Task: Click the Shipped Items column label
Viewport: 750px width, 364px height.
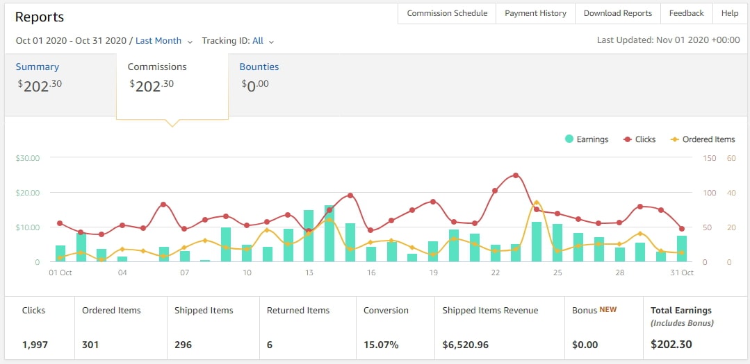Action: click(204, 311)
